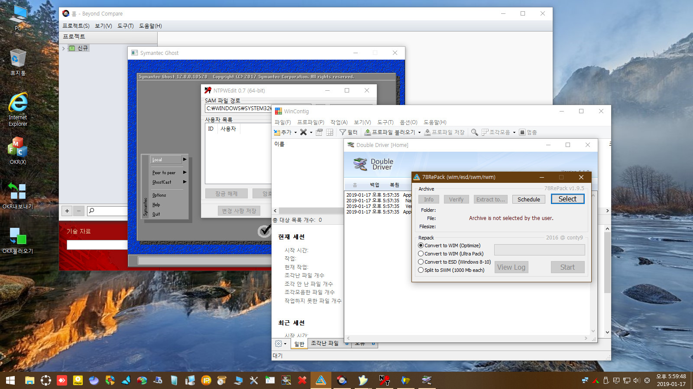
Task: Expand the 신규 tree node in Beyond Compare
Action: [x=64, y=48]
